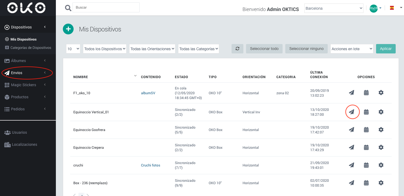Screen dimensions: 404x196
Task: Open Todos los Dispositivos filter dropdown
Action: 105,49
